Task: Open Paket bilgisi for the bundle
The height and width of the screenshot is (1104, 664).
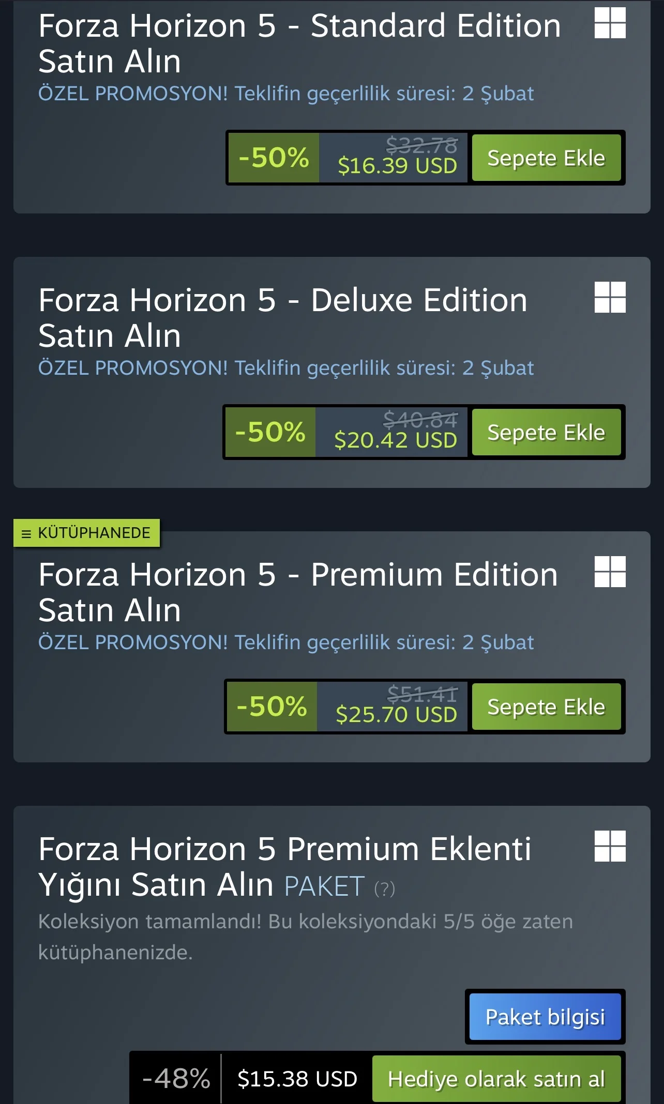Action: pyautogui.click(x=545, y=1017)
